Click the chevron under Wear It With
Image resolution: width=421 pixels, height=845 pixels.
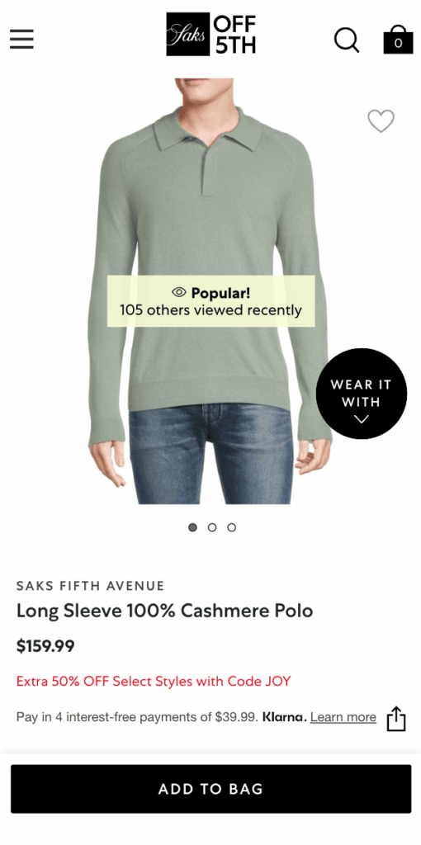(362, 418)
